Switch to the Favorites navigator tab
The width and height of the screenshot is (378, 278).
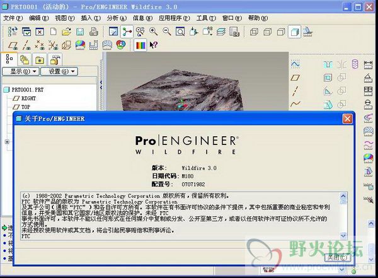coord(40,60)
